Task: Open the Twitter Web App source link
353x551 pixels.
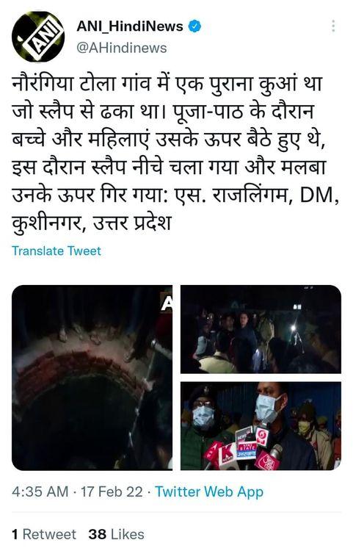Action: click(x=209, y=492)
